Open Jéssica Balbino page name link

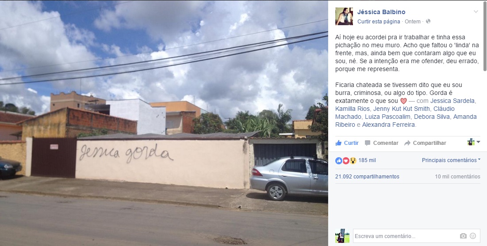coord(381,12)
